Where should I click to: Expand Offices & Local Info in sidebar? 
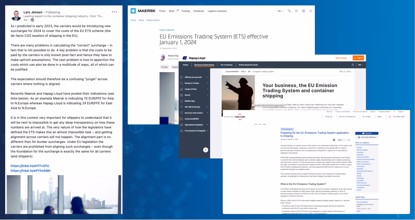[194, 77]
